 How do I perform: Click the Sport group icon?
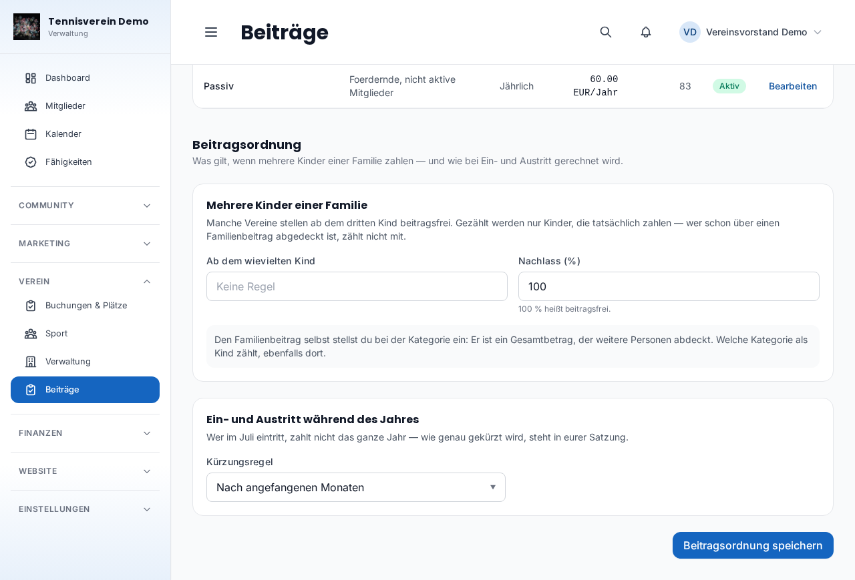tap(31, 334)
